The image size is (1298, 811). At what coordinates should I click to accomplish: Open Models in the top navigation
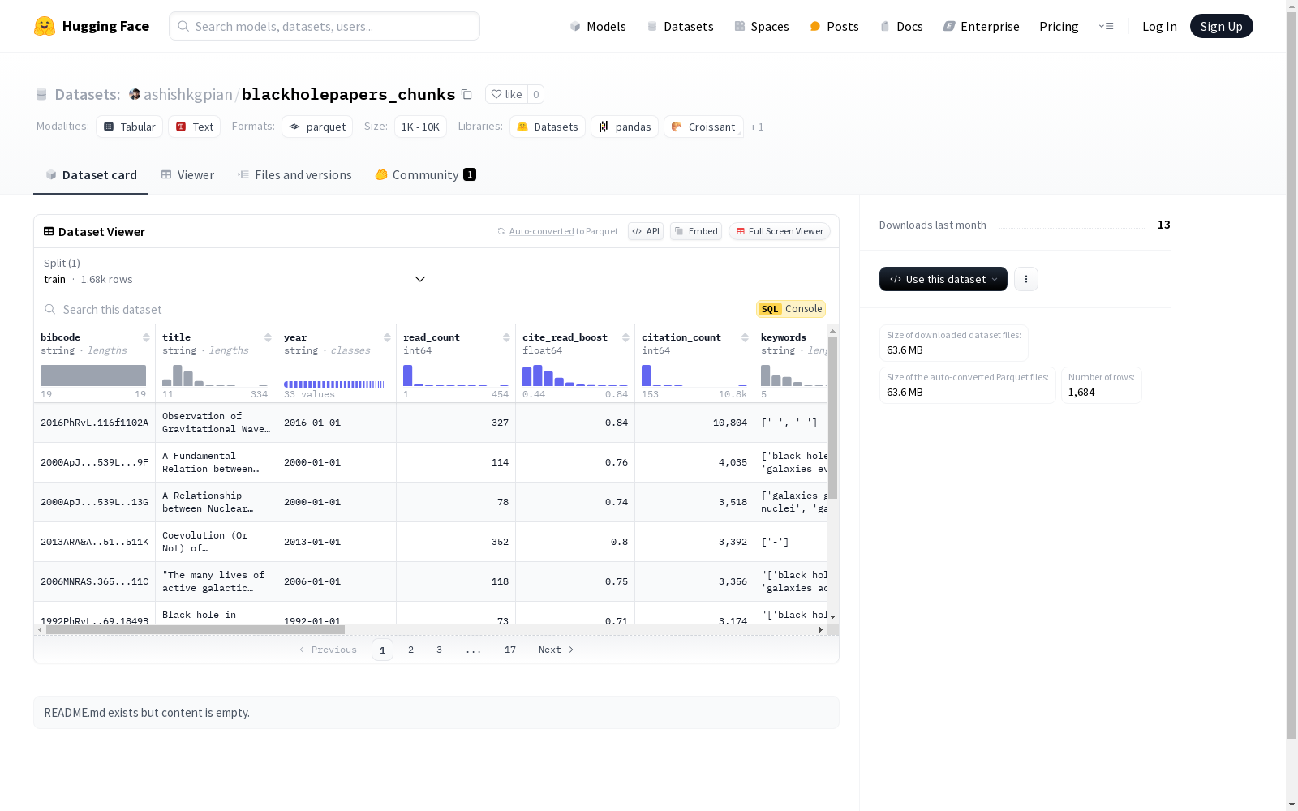pos(598,26)
